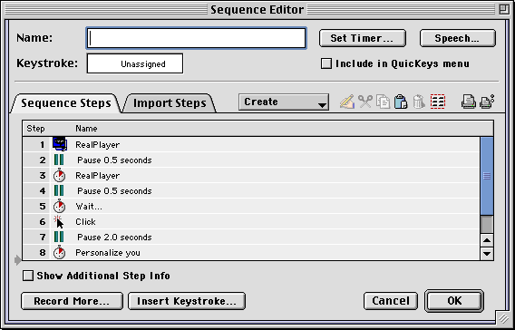The height and width of the screenshot is (330, 515).
Task: Click the Keystroke Unassigned field
Action: click(135, 63)
